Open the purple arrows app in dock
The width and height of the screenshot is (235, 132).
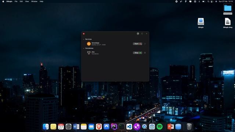pyautogui.click(x=137, y=127)
